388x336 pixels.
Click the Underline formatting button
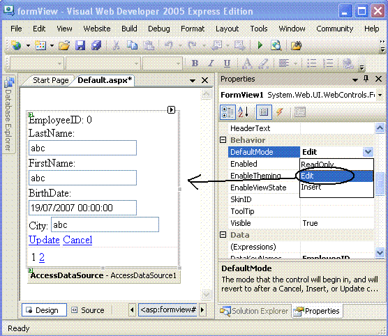[x=227, y=63]
